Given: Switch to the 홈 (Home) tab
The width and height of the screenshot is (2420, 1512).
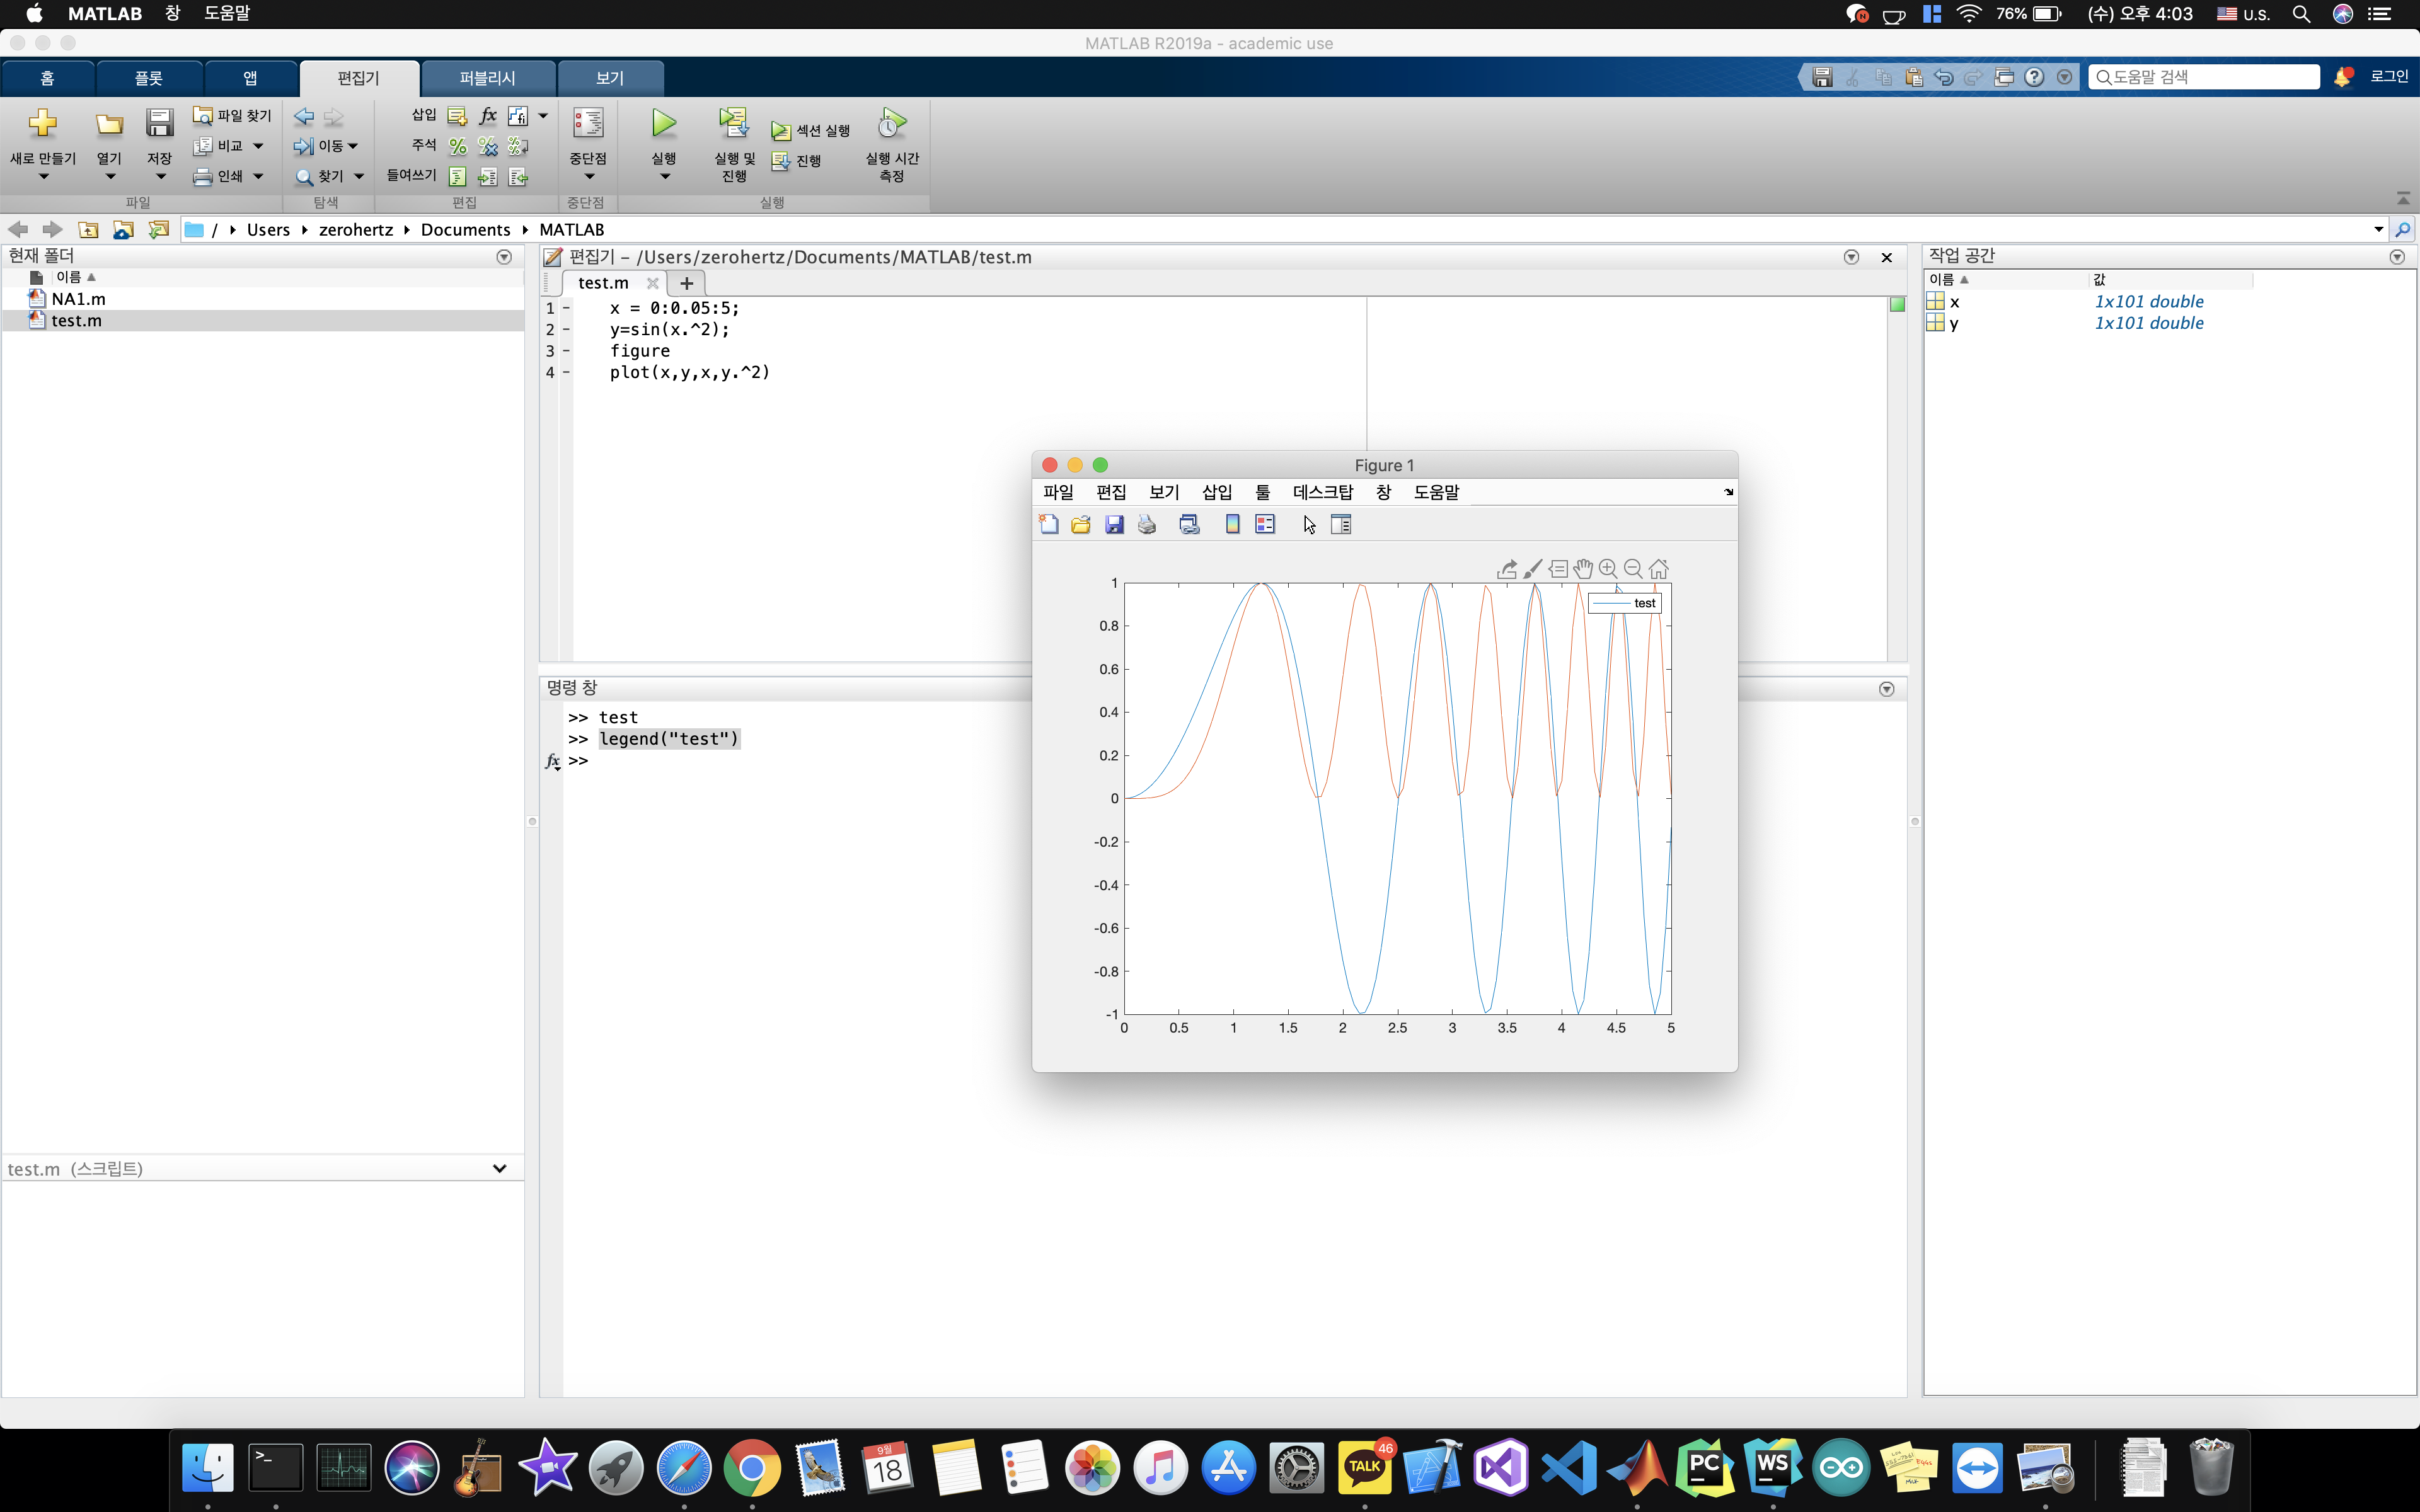Looking at the screenshot, I should (x=48, y=78).
